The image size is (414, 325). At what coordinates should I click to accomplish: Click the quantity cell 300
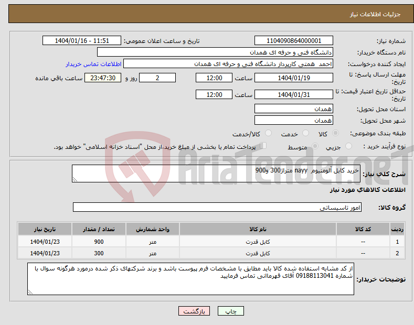coord(99,253)
